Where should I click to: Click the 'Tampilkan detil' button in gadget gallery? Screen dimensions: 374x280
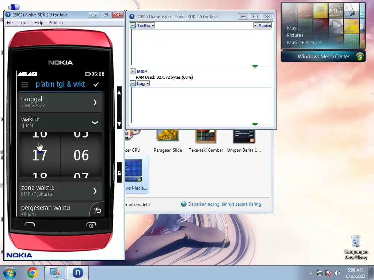point(138,205)
